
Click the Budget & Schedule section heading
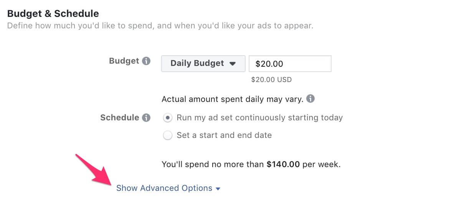coord(53,13)
